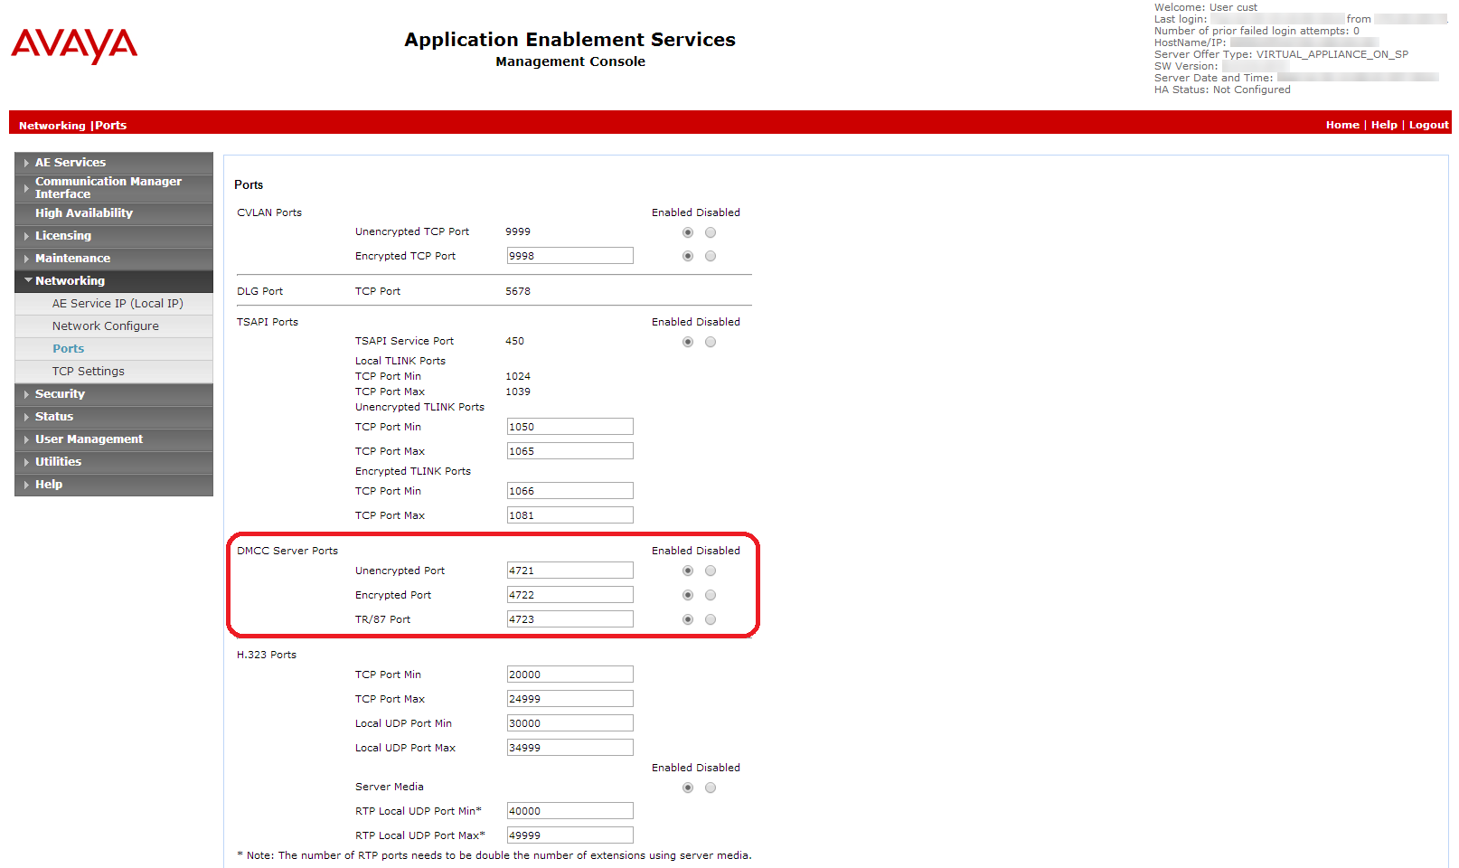
Task: Disable TSAPI Service Port
Action: (x=711, y=342)
